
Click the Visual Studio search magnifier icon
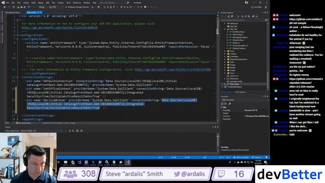click(x=128, y=3)
